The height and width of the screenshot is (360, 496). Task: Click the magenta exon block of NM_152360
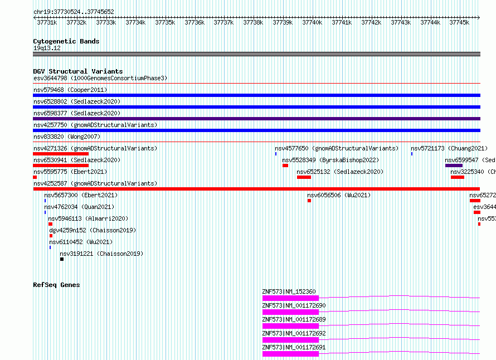tap(290, 298)
